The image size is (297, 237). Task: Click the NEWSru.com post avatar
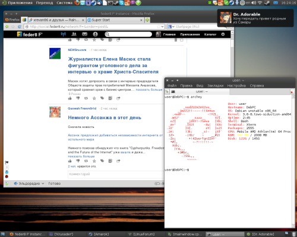coord(55,53)
